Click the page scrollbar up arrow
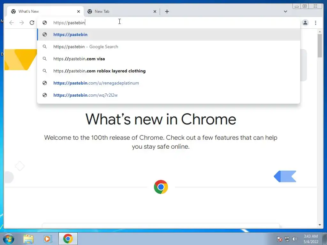 (x=320, y=32)
